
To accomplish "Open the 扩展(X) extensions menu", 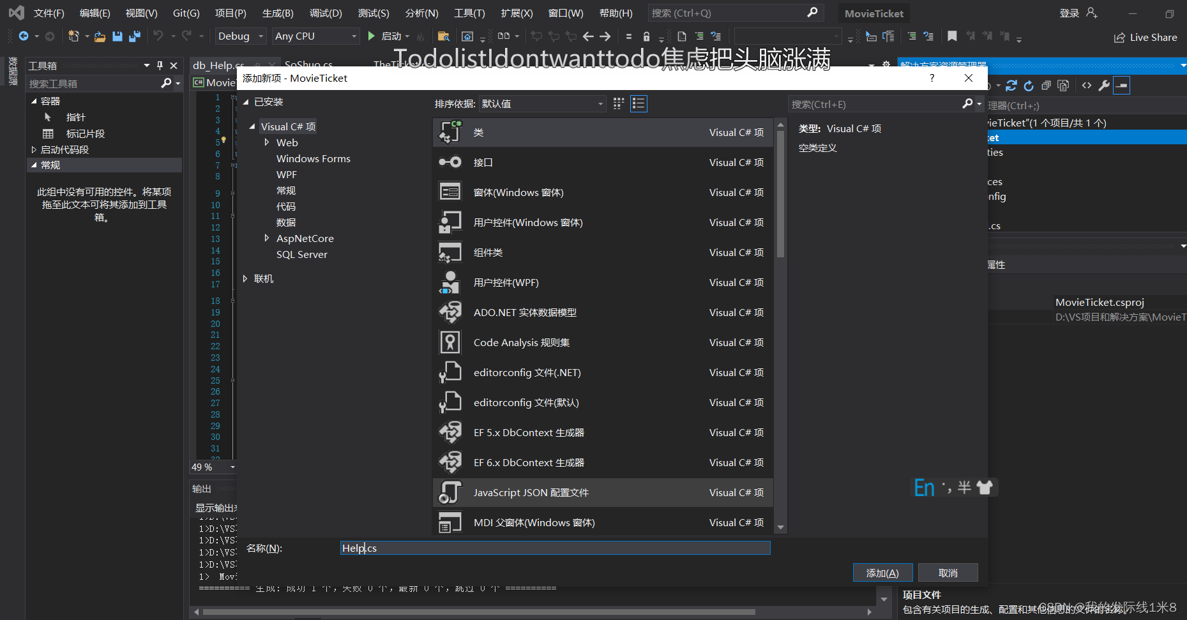I will pyautogui.click(x=517, y=13).
